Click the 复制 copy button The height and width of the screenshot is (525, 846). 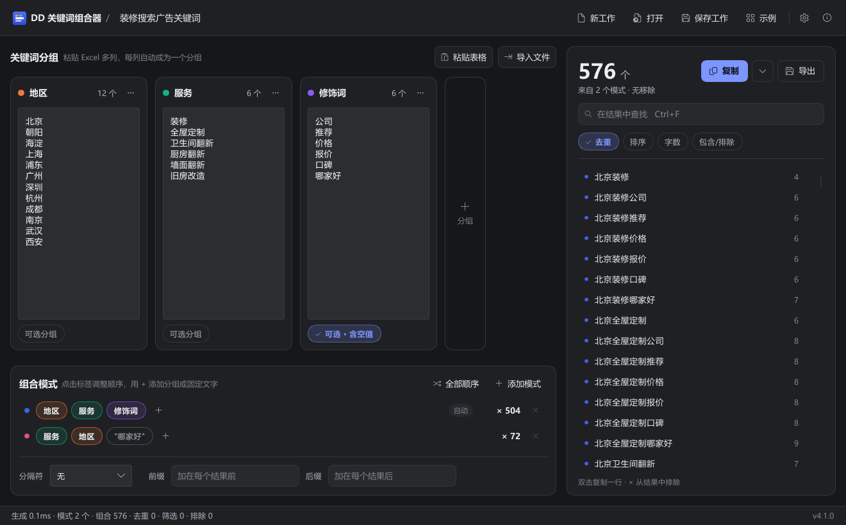pos(724,71)
